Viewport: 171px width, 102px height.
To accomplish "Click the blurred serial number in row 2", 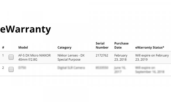I will click(102, 68).
